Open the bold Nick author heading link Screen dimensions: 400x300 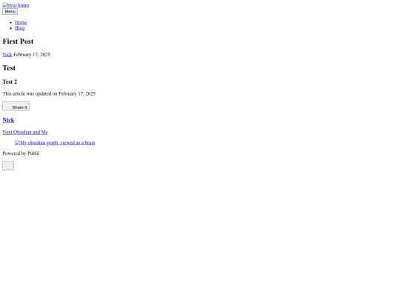pyautogui.click(x=8, y=120)
